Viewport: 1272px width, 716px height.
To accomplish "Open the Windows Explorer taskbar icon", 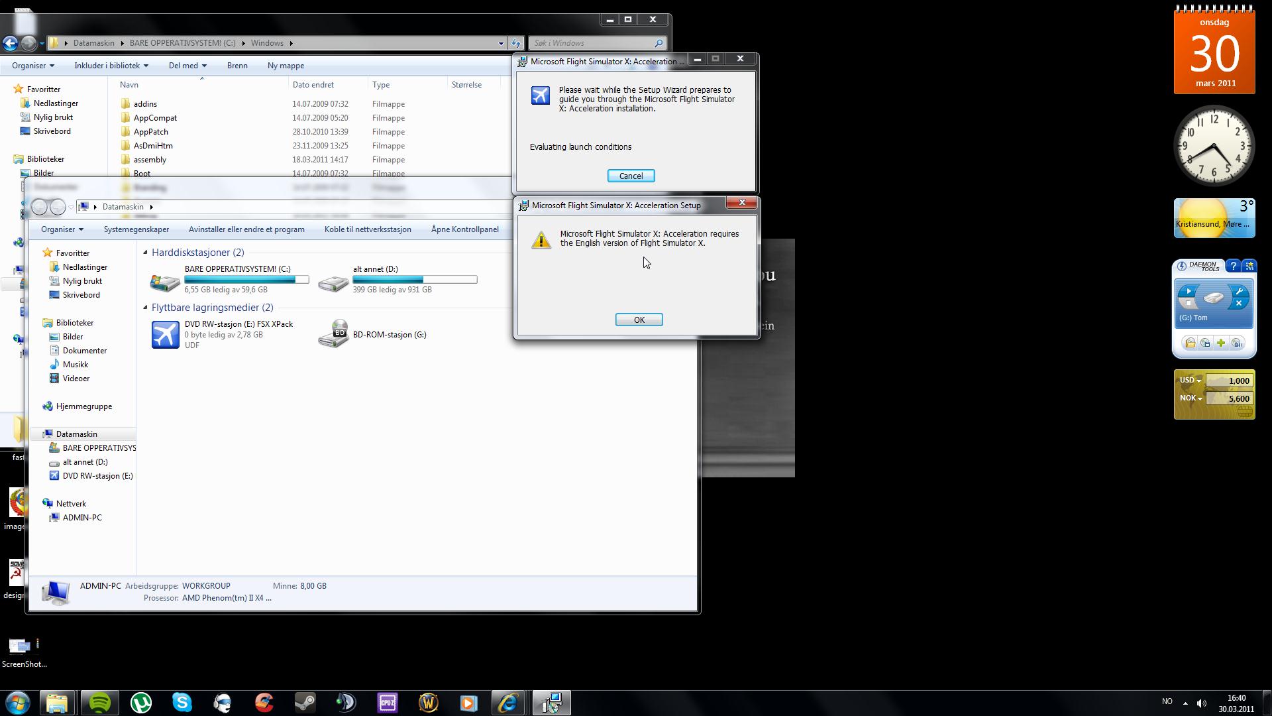I will (x=58, y=703).
